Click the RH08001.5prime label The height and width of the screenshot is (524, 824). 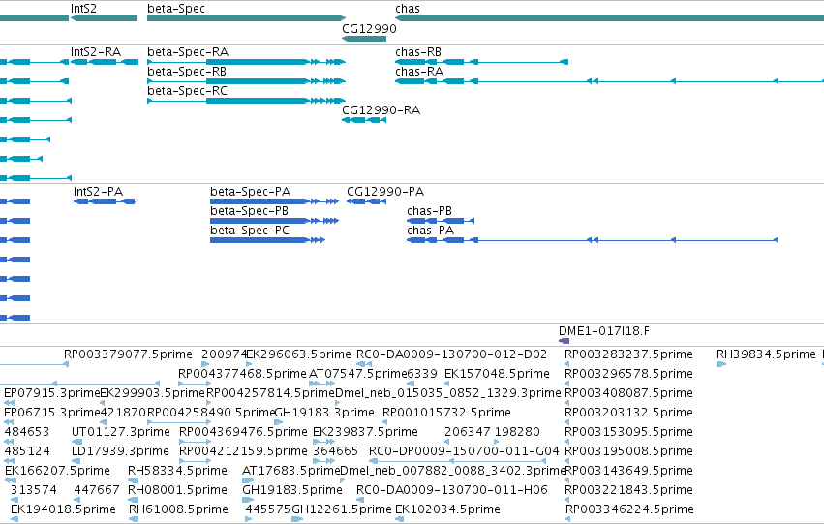click(x=177, y=490)
